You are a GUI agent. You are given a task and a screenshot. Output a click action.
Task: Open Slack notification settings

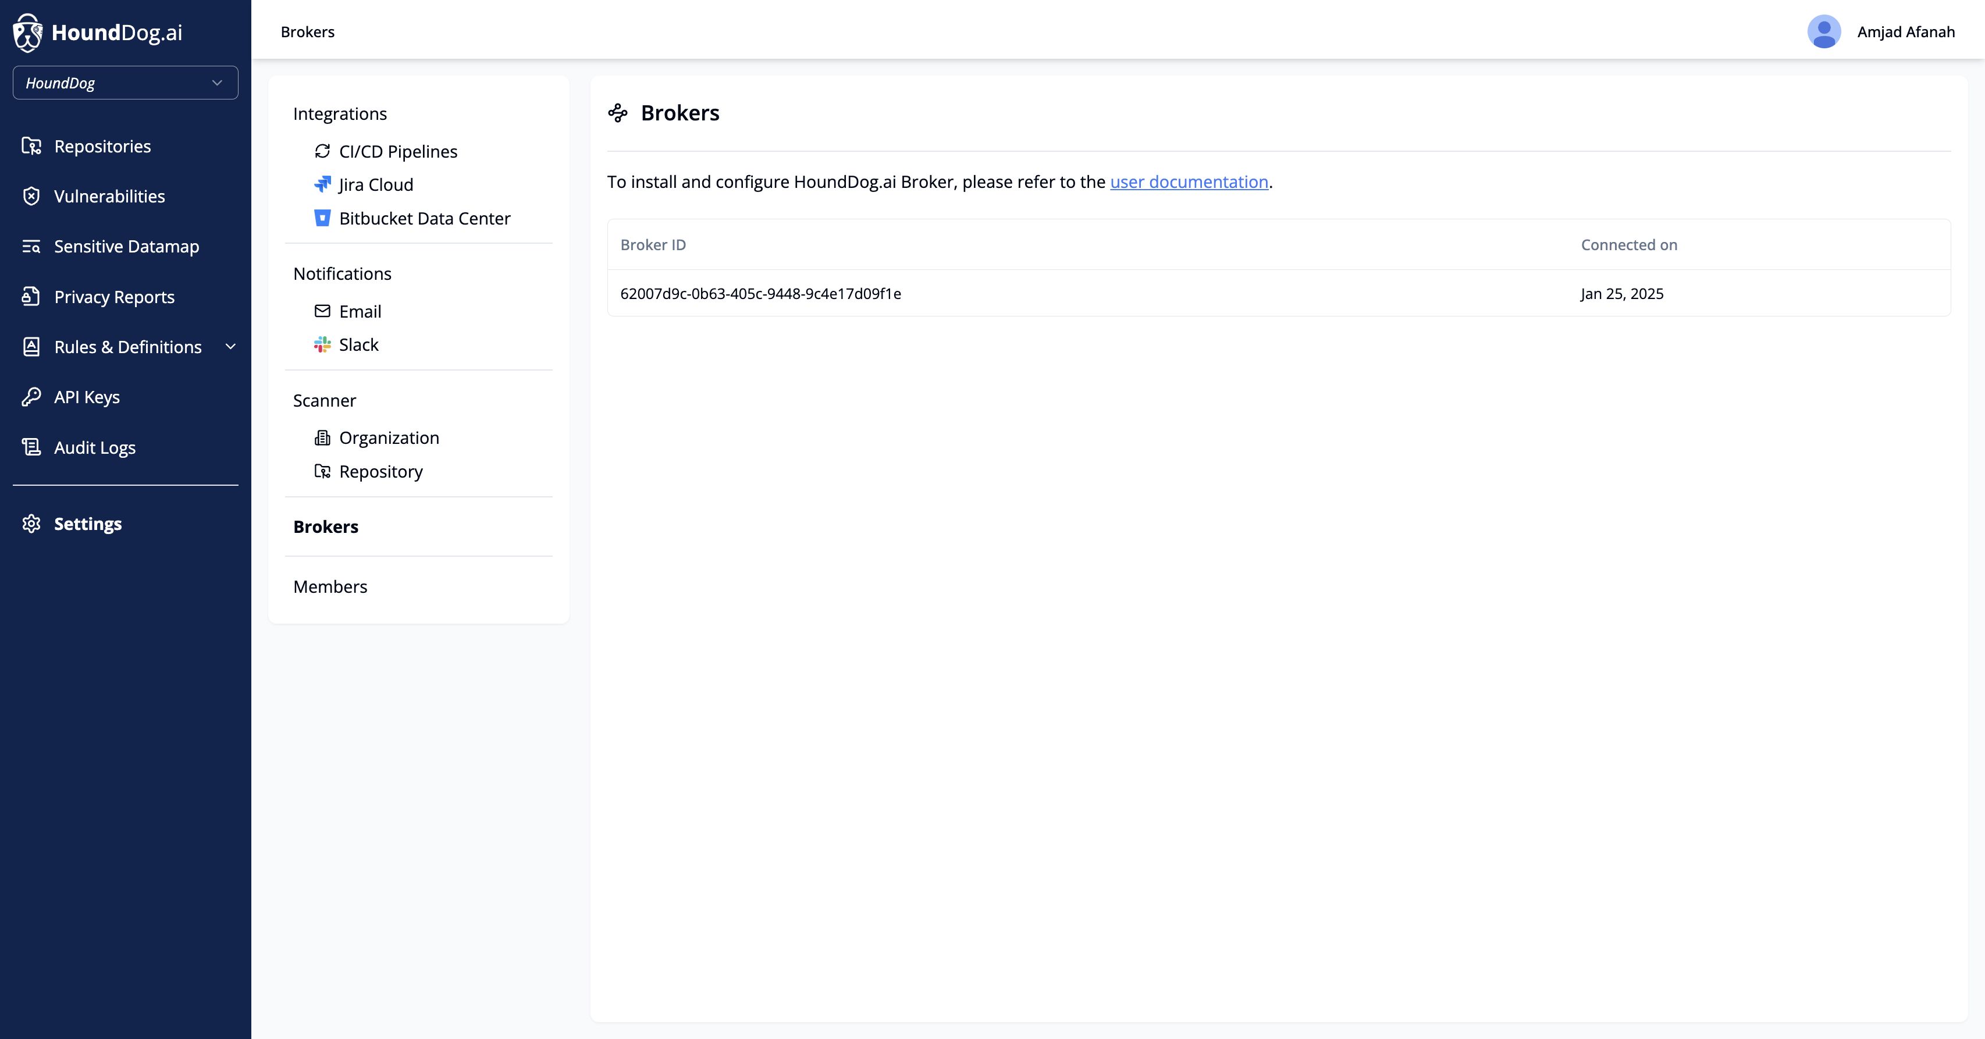tap(359, 344)
